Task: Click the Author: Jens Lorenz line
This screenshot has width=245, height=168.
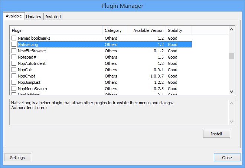Action: 29,108
